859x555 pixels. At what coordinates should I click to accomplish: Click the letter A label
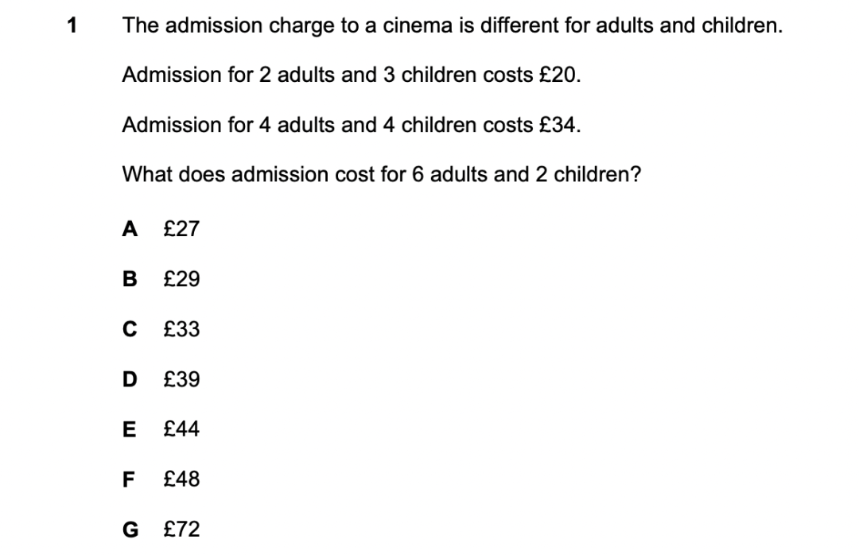coord(130,229)
